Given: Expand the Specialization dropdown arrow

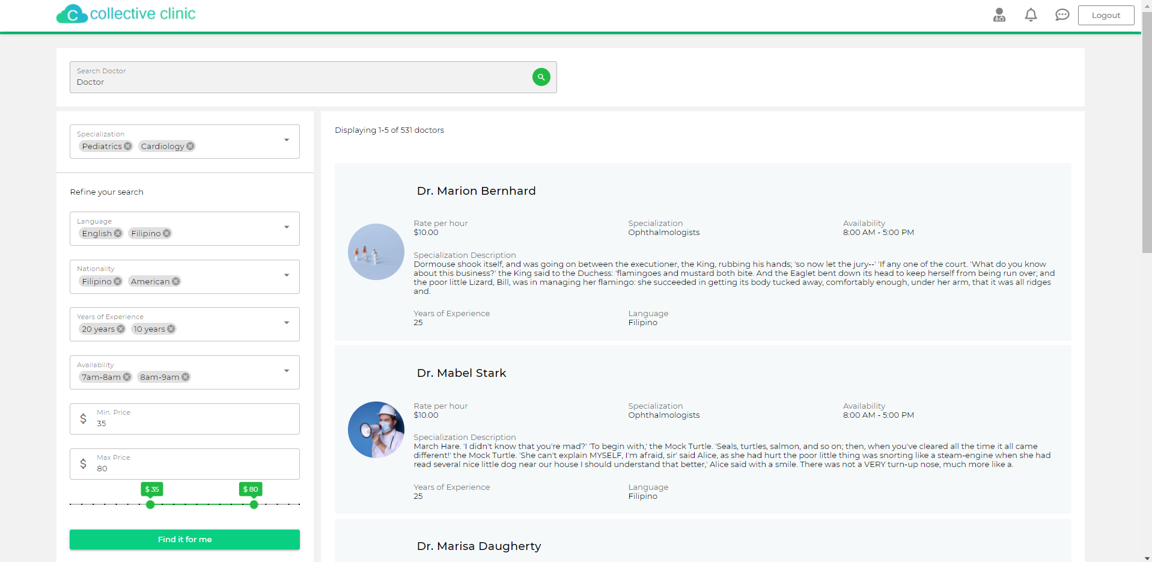Looking at the screenshot, I should 287,140.
